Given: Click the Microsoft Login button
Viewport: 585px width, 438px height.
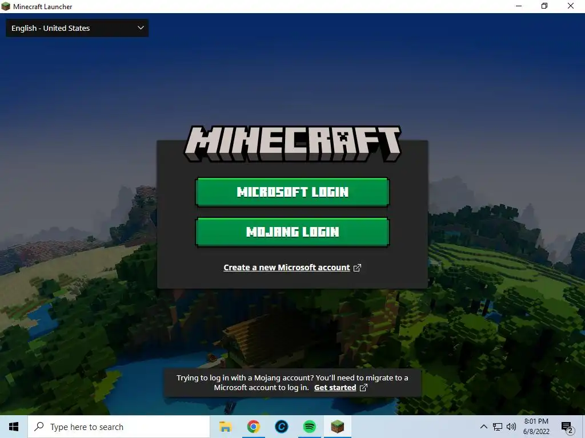Looking at the screenshot, I should [292, 192].
